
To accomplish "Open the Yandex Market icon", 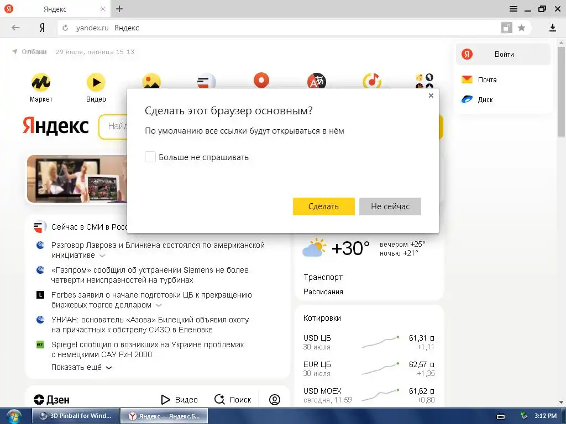I will click(41, 82).
